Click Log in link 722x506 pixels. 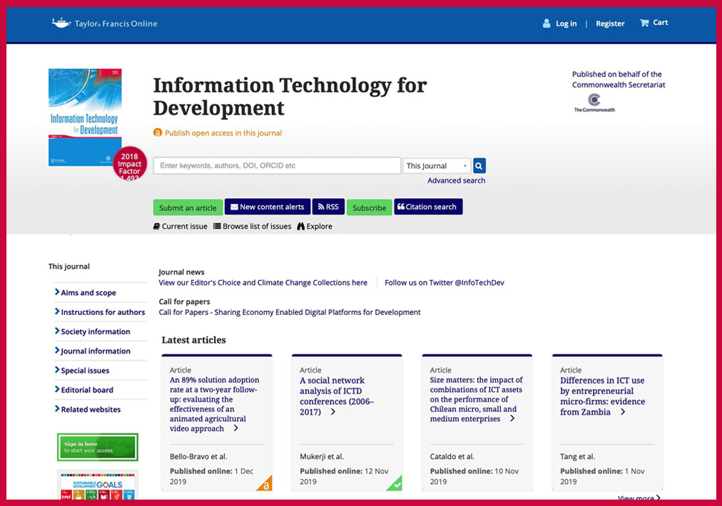tap(566, 24)
